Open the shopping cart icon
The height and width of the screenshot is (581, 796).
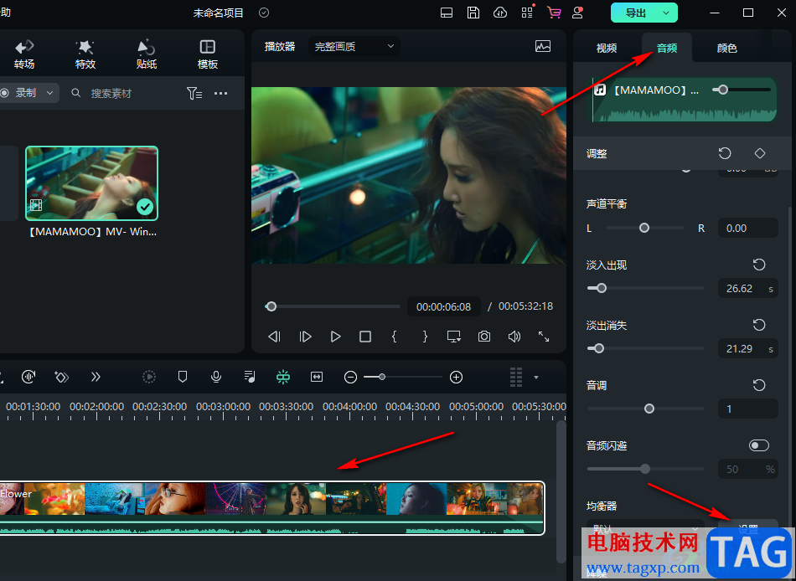click(x=554, y=13)
